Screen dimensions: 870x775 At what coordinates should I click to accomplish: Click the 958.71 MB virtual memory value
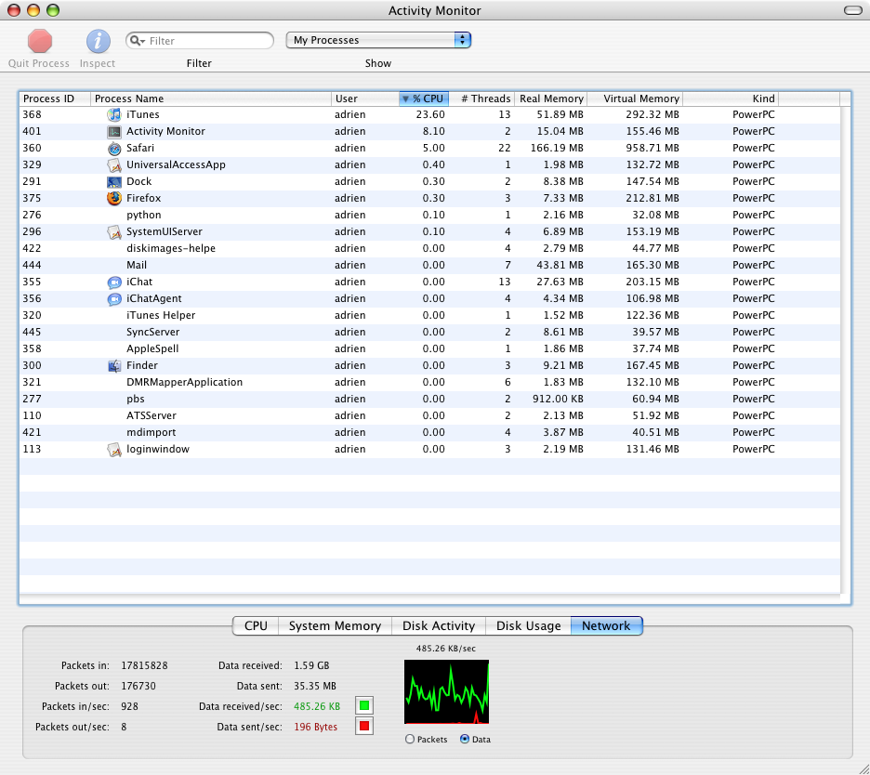(x=652, y=148)
